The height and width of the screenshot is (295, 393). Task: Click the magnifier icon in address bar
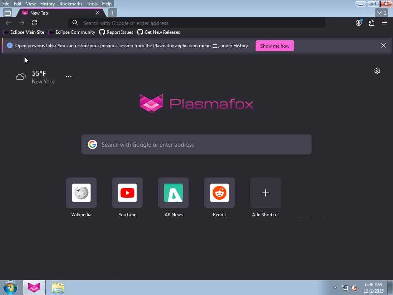[75, 23]
